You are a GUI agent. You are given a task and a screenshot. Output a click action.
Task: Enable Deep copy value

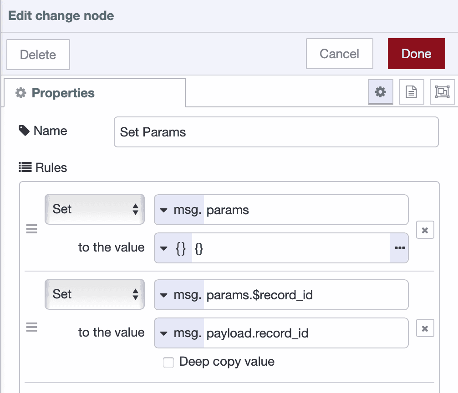click(x=168, y=363)
